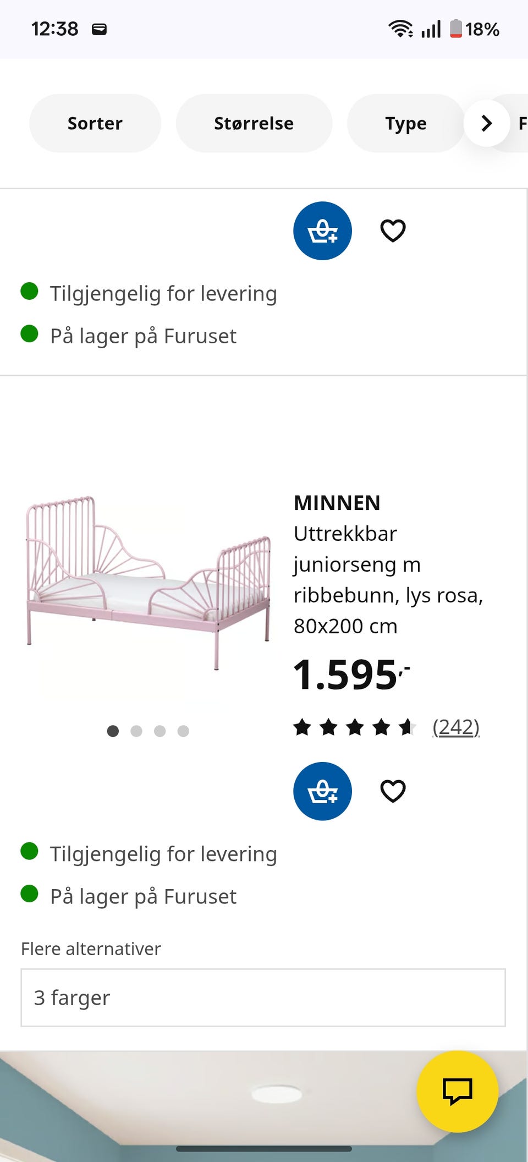Select the second image carousel dot
528x1162 pixels.
click(x=136, y=731)
